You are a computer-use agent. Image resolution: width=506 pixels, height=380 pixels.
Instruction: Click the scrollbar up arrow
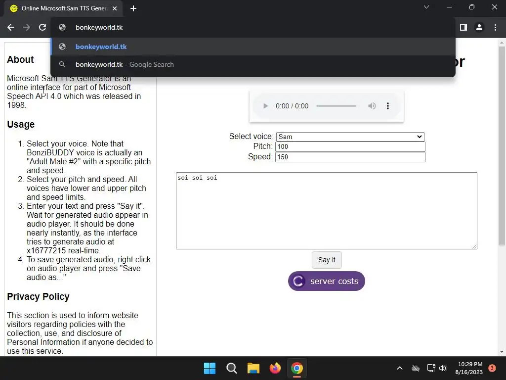502,43
